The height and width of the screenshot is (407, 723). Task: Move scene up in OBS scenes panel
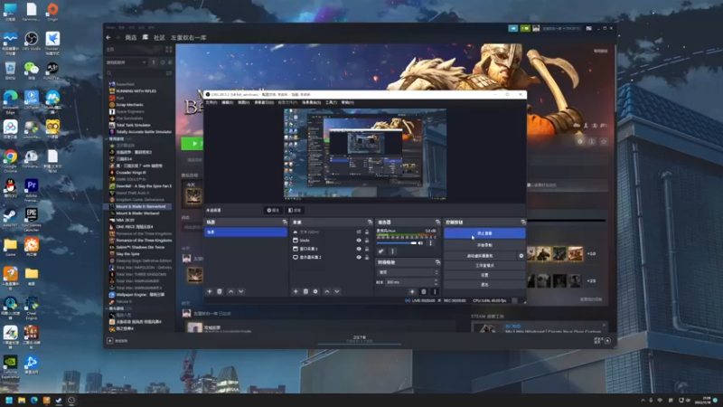231,291
